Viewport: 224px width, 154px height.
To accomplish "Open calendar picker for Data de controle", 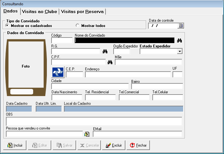I will click(x=181, y=26).
